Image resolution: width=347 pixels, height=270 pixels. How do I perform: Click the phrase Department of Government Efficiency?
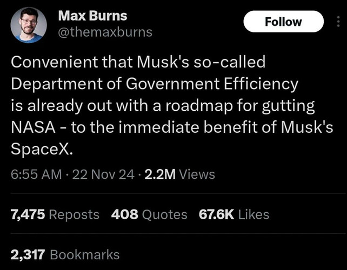155,84
